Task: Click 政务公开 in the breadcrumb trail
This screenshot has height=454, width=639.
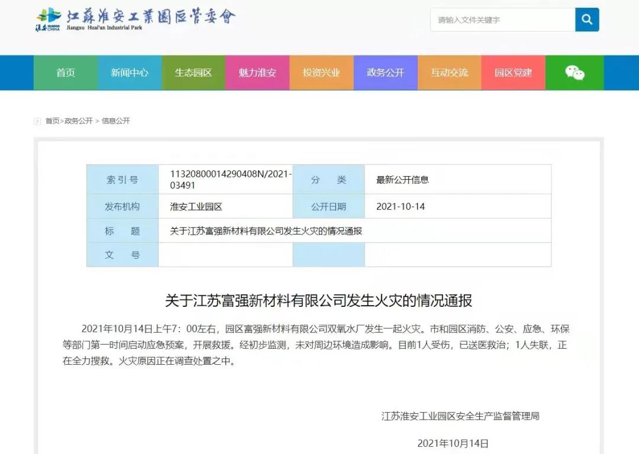Action: tap(79, 121)
